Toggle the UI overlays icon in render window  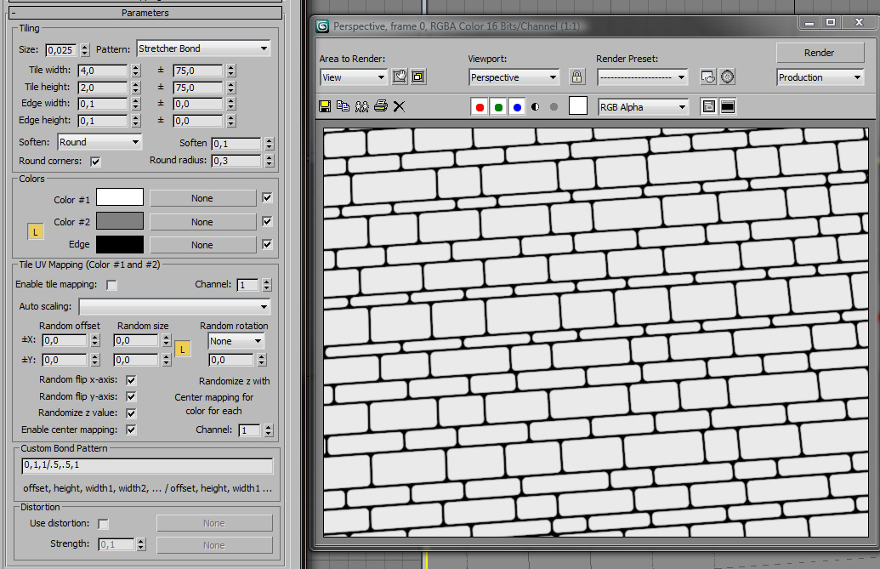click(x=709, y=106)
